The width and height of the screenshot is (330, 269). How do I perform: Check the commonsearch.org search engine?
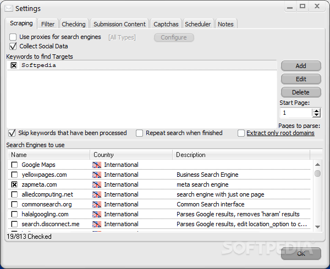[14, 205]
